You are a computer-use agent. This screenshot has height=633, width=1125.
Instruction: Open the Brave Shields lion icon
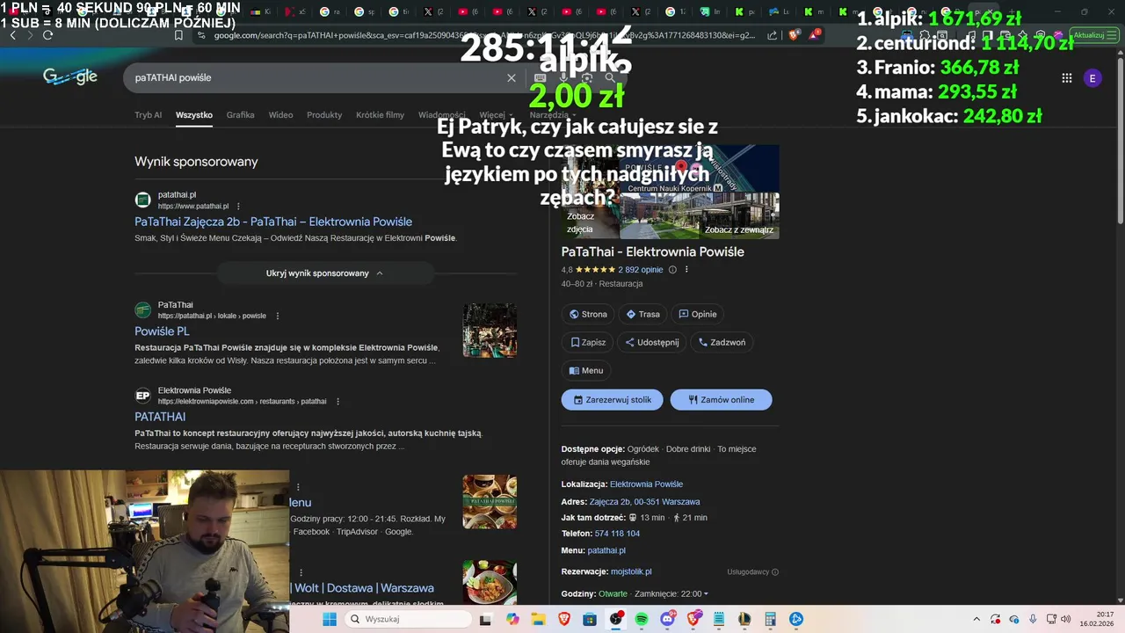(795, 35)
